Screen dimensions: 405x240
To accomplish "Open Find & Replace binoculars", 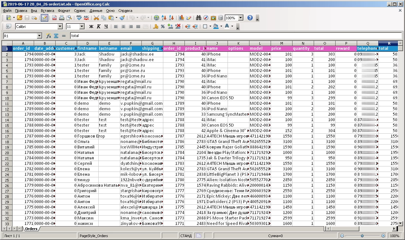I will pyautogui.click(x=199, y=18).
